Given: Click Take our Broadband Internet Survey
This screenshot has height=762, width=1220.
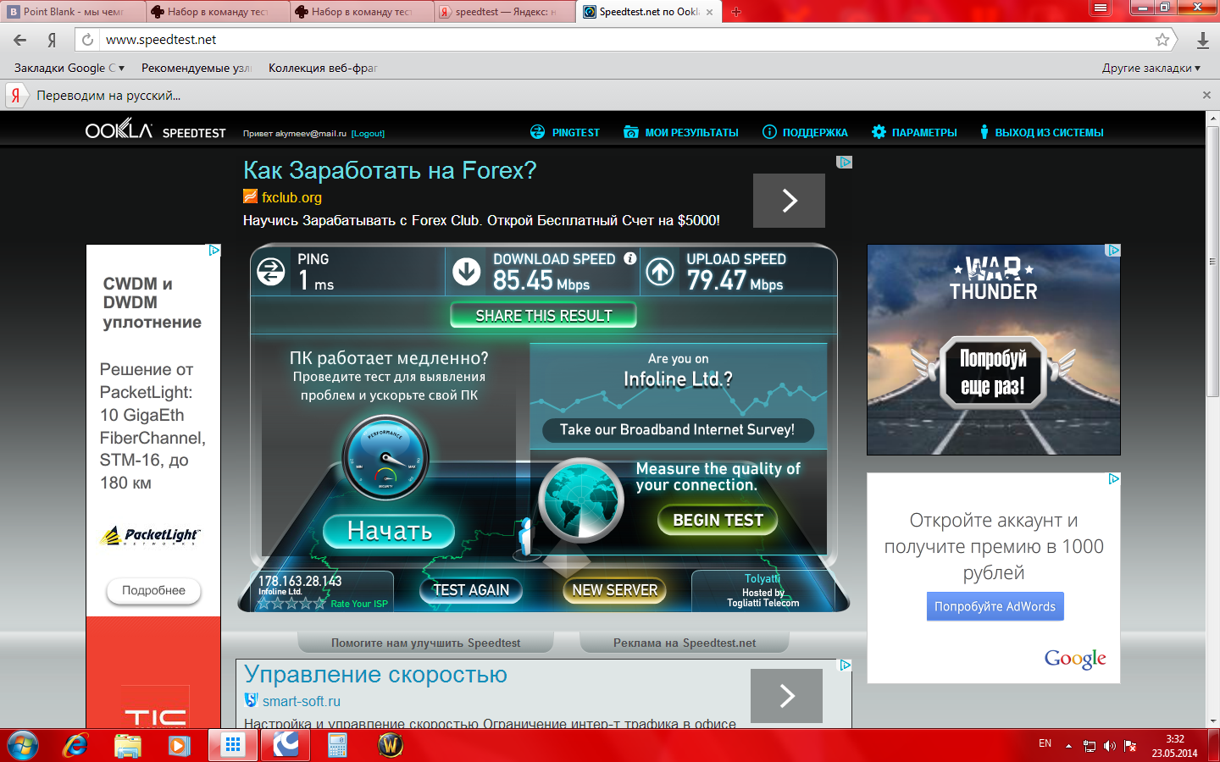Looking at the screenshot, I should coord(677,430).
